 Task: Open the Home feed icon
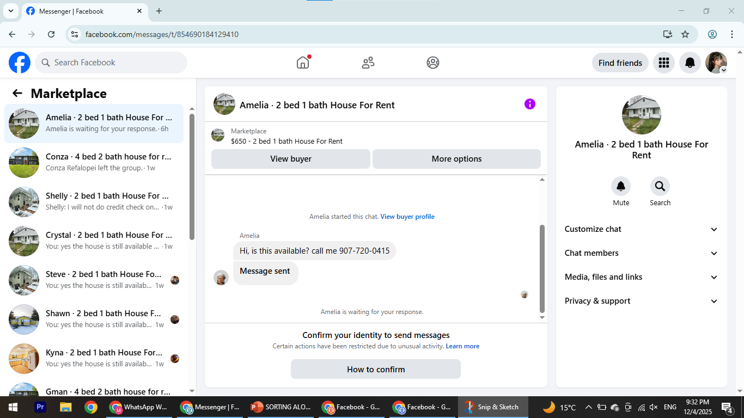pyautogui.click(x=303, y=63)
